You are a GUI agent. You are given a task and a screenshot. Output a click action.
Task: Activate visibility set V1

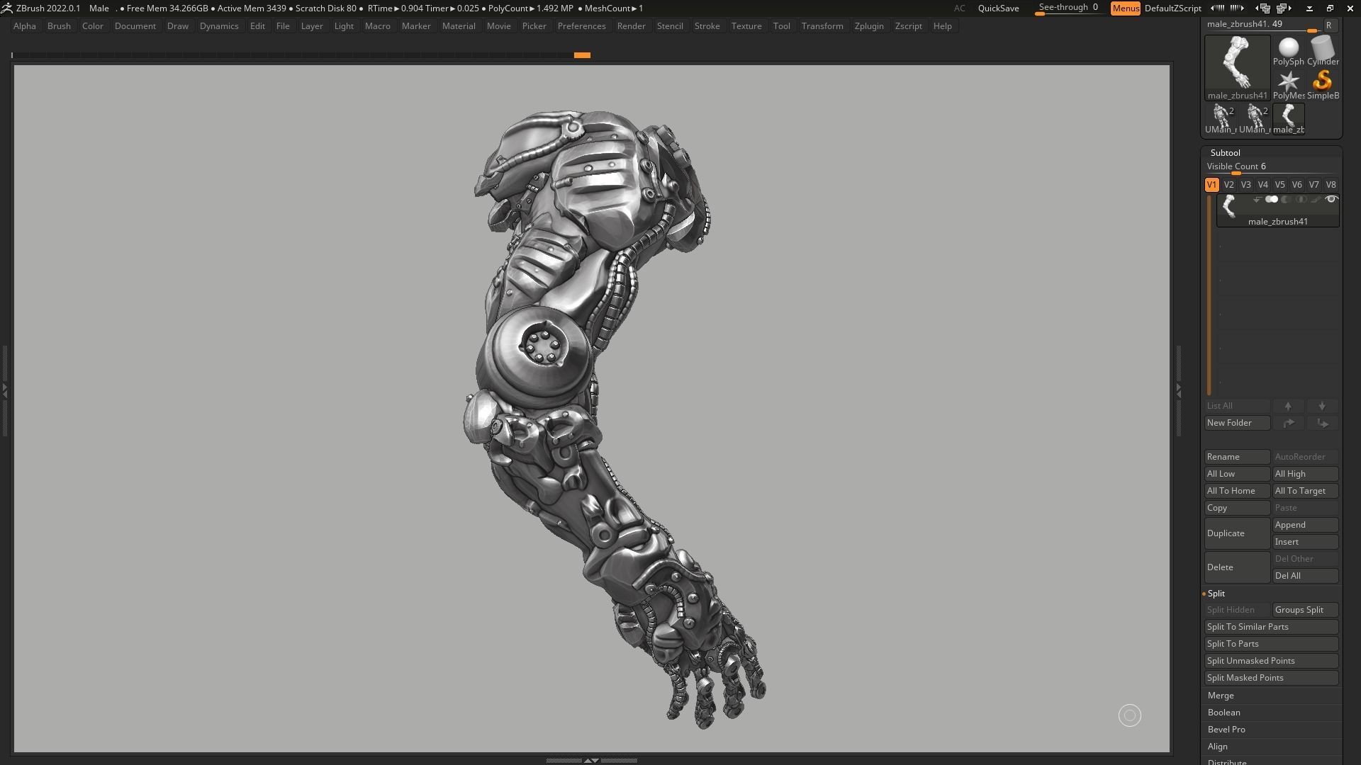tap(1211, 185)
